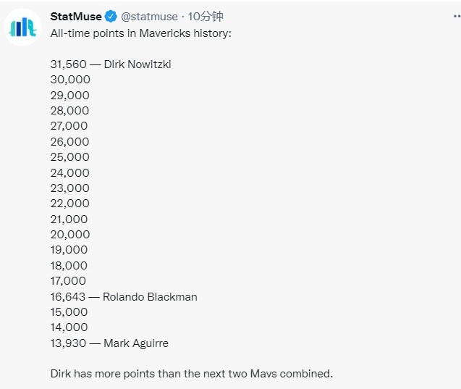Click the 17,000 line in the tweet
Screen dimensions: 461x389
[x=69, y=280]
